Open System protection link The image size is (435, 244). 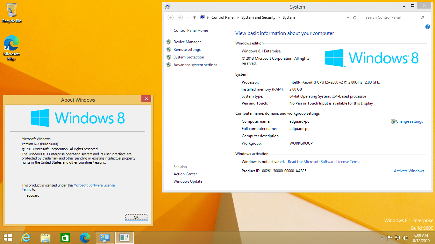tap(189, 57)
